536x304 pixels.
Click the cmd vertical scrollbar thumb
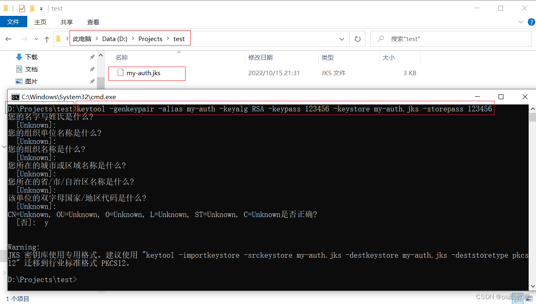coord(532,118)
